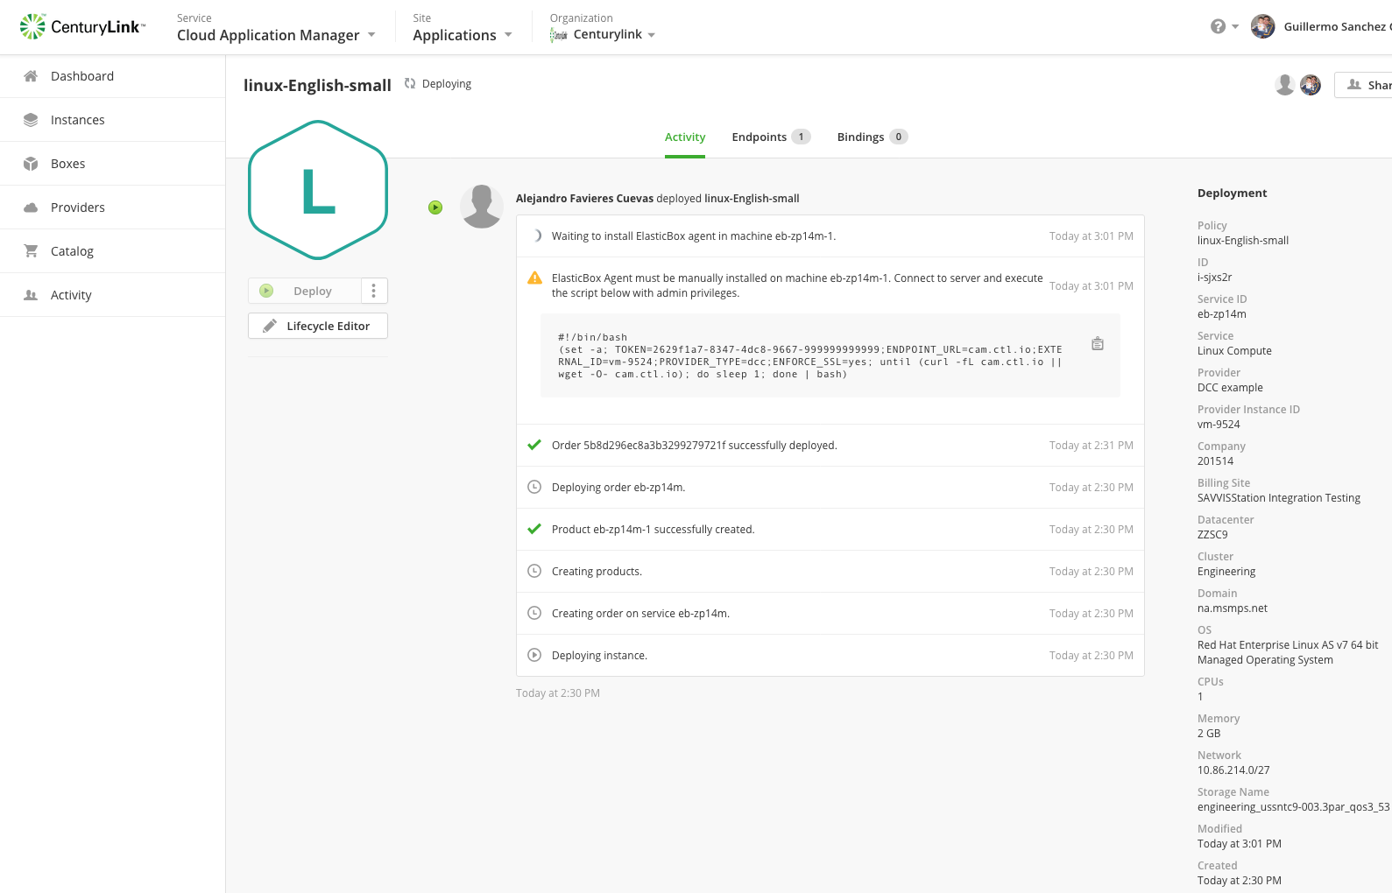
Task: Click the Instances layers icon
Action: (31, 120)
